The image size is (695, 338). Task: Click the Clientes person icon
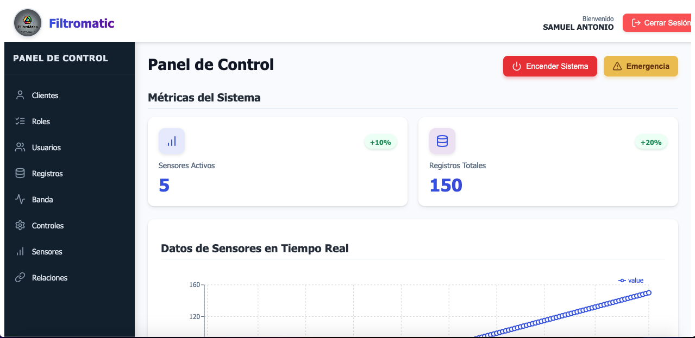point(20,95)
